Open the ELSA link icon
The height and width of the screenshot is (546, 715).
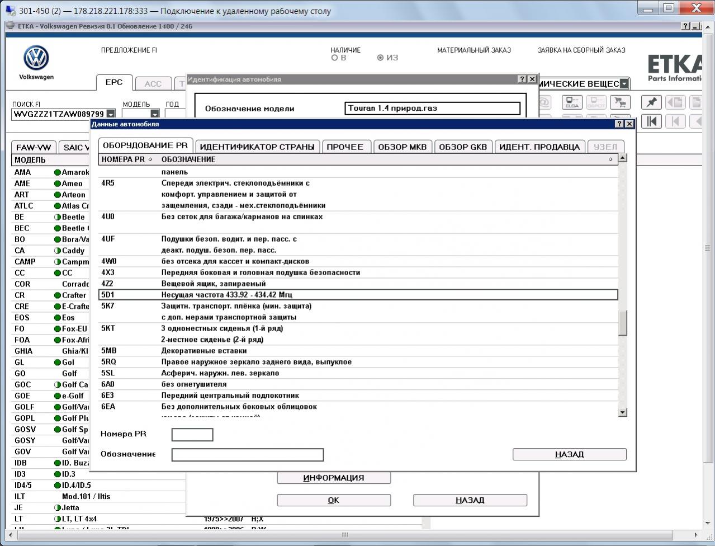[x=571, y=102]
